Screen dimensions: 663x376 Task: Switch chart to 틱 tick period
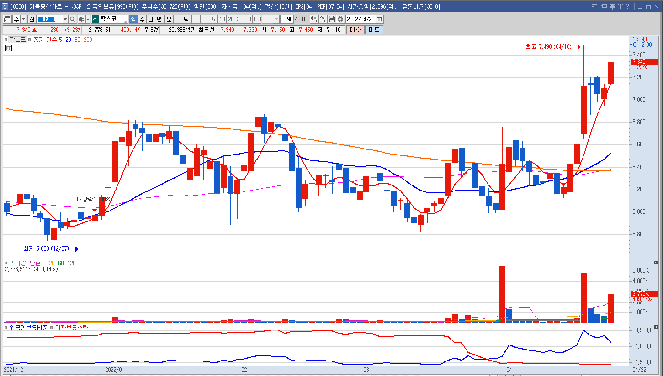coord(186,19)
